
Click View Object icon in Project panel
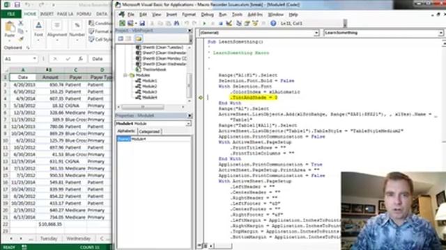[128, 39]
